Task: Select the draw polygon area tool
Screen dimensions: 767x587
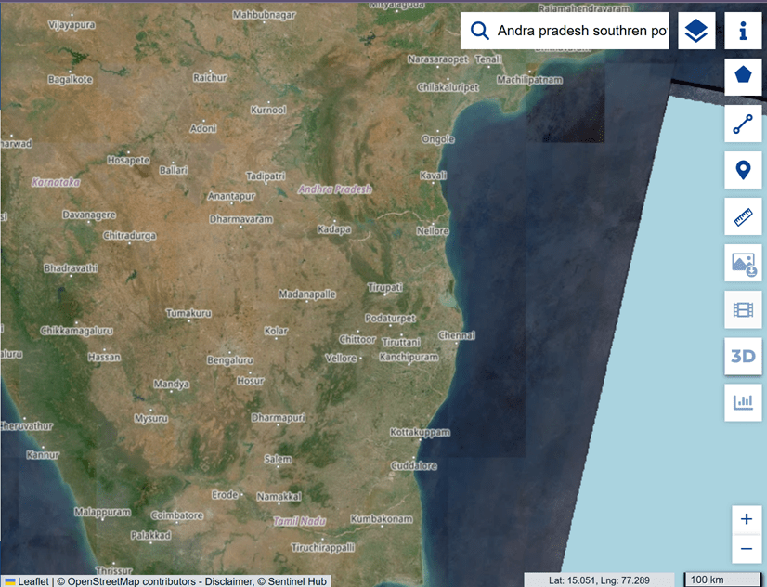Action: tap(743, 77)
